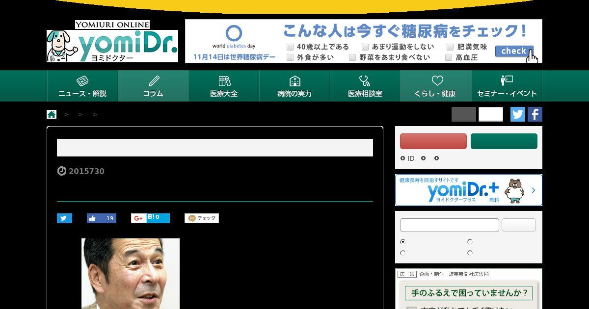Click the Google+ share button
Screen dimensions: 589x309
click(x=138, y=218)
